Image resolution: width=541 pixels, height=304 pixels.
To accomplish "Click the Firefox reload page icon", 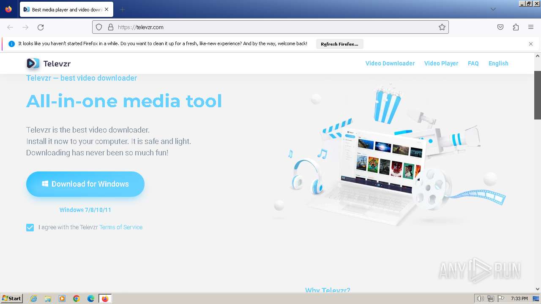I will pyautogui.click(x=41, y=27).
